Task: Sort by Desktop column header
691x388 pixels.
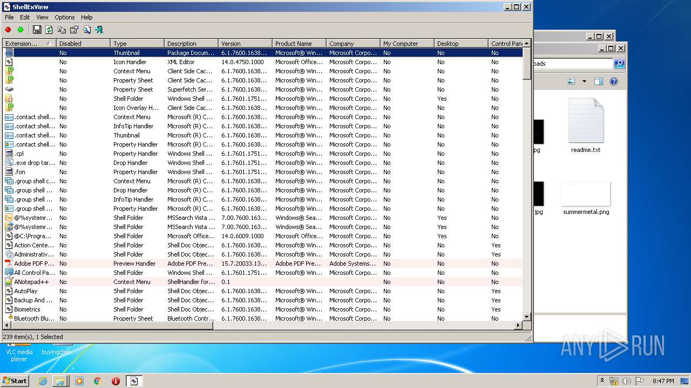Action: (462, 44)
